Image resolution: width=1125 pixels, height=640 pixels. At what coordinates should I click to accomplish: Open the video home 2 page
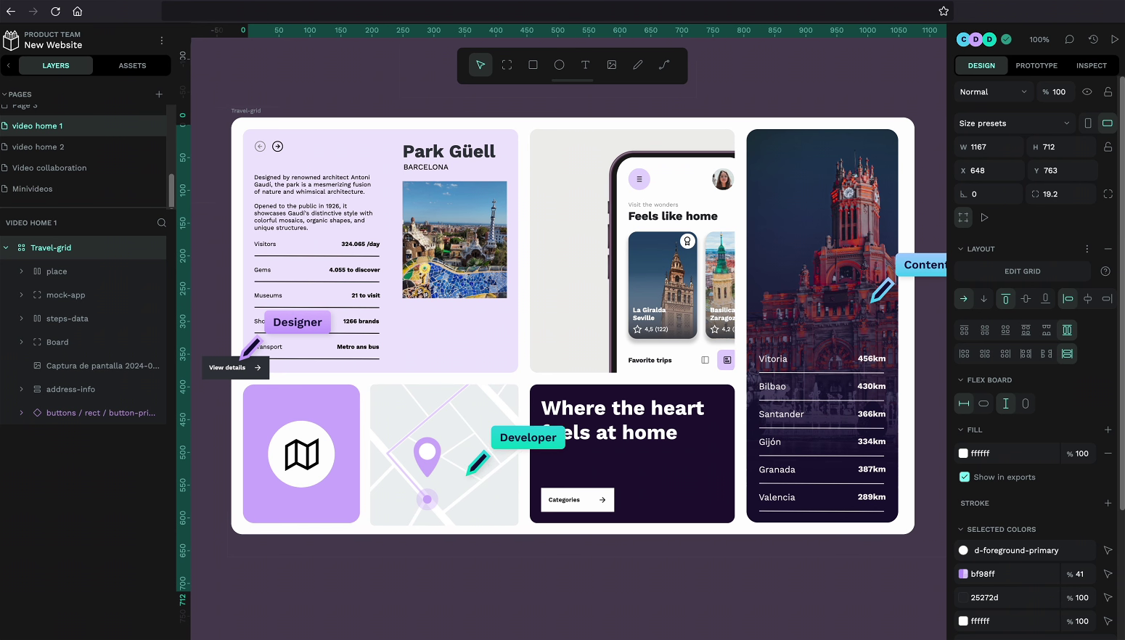click(83, 147)
